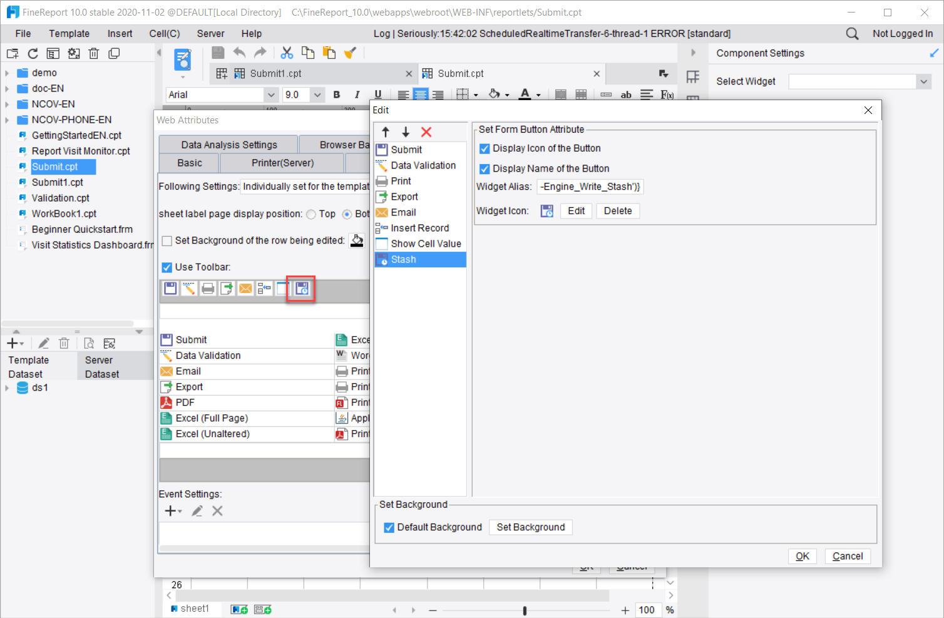Open the Template menu
The width and height of the screenshot is (944, 618).
69,34
